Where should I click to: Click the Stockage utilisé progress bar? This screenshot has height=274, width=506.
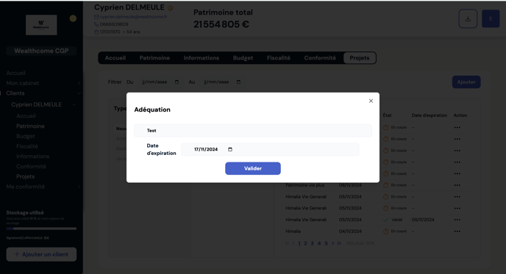coord(41,228)
